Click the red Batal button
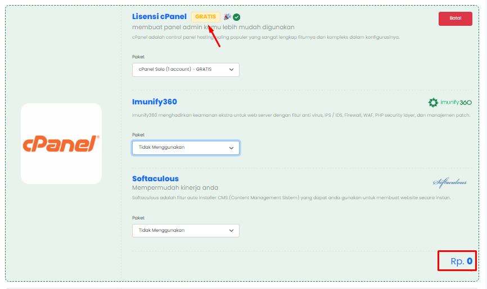This screenshot has height=289, width=487. [x=456, y=19]
